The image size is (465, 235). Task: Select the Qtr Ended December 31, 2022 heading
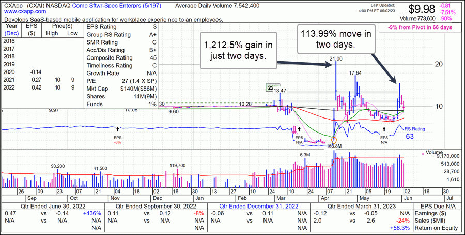[259, 206]
